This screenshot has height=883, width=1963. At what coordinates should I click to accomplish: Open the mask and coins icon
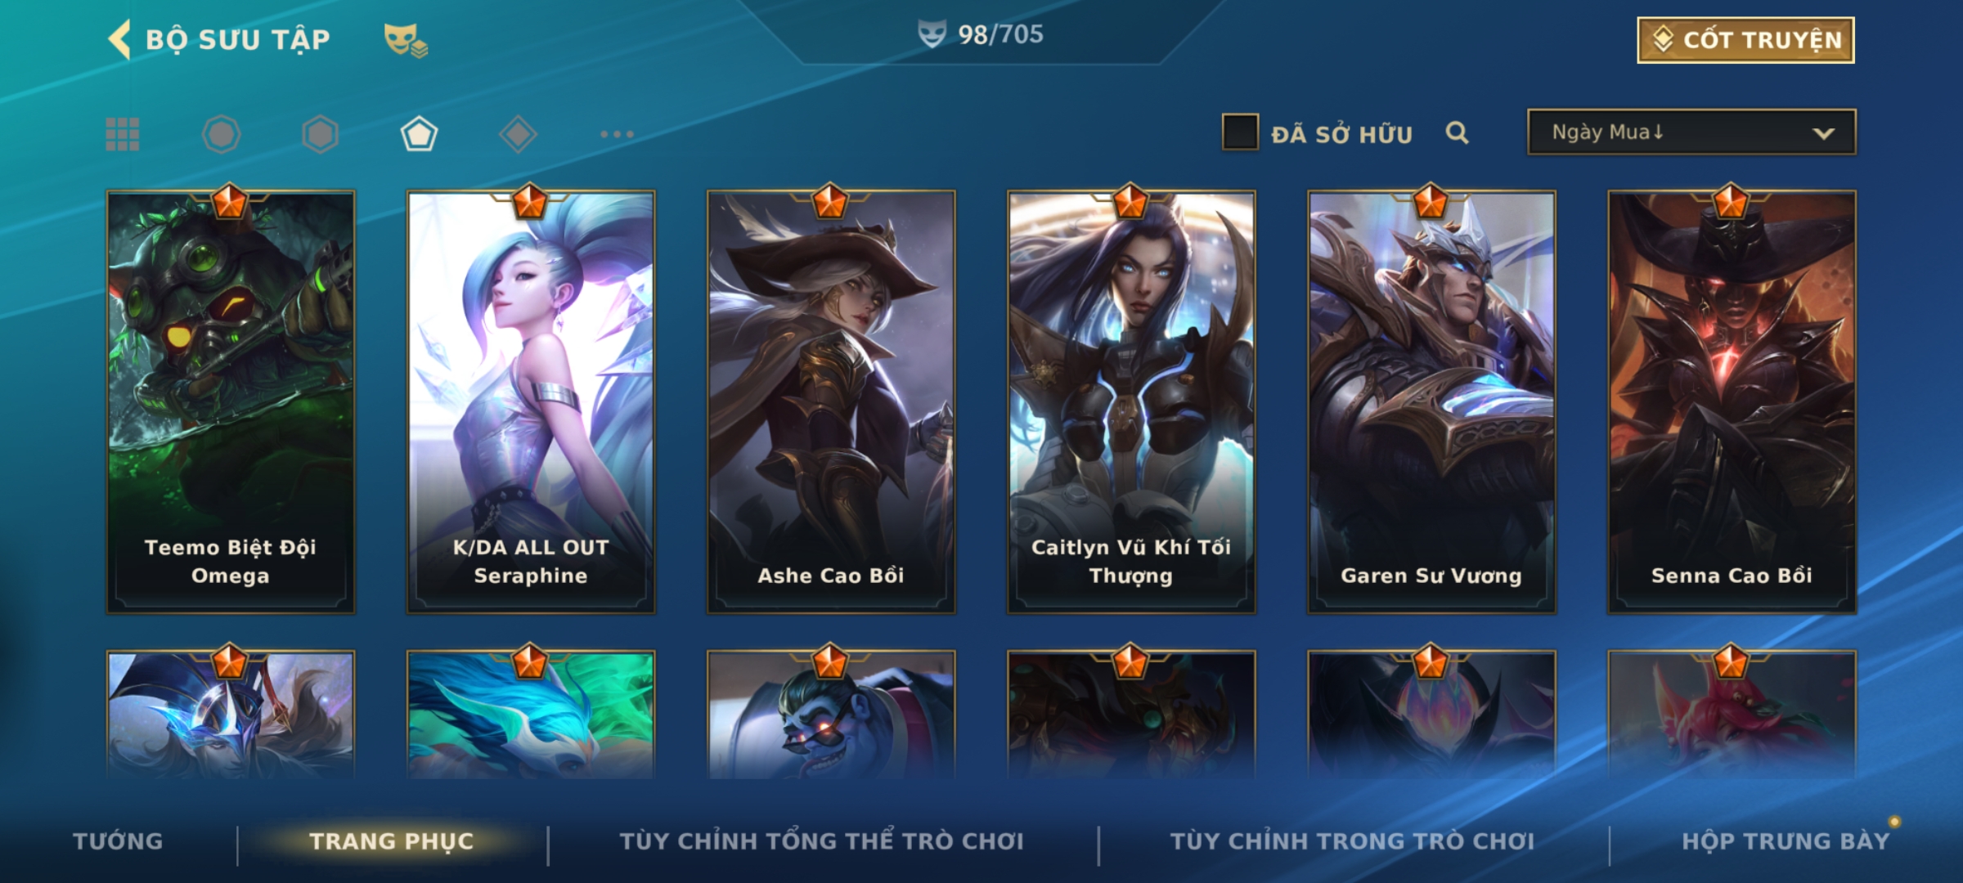[406, 39]
